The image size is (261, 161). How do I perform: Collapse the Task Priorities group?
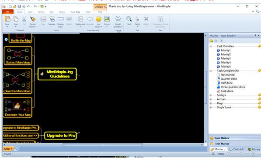coord(211,46)
